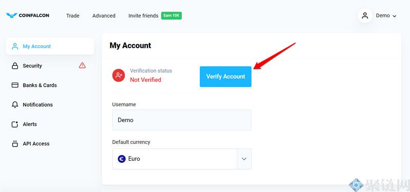410x192 pixels.
Task: Click the My Account person icon
Action: click(15, 46)
